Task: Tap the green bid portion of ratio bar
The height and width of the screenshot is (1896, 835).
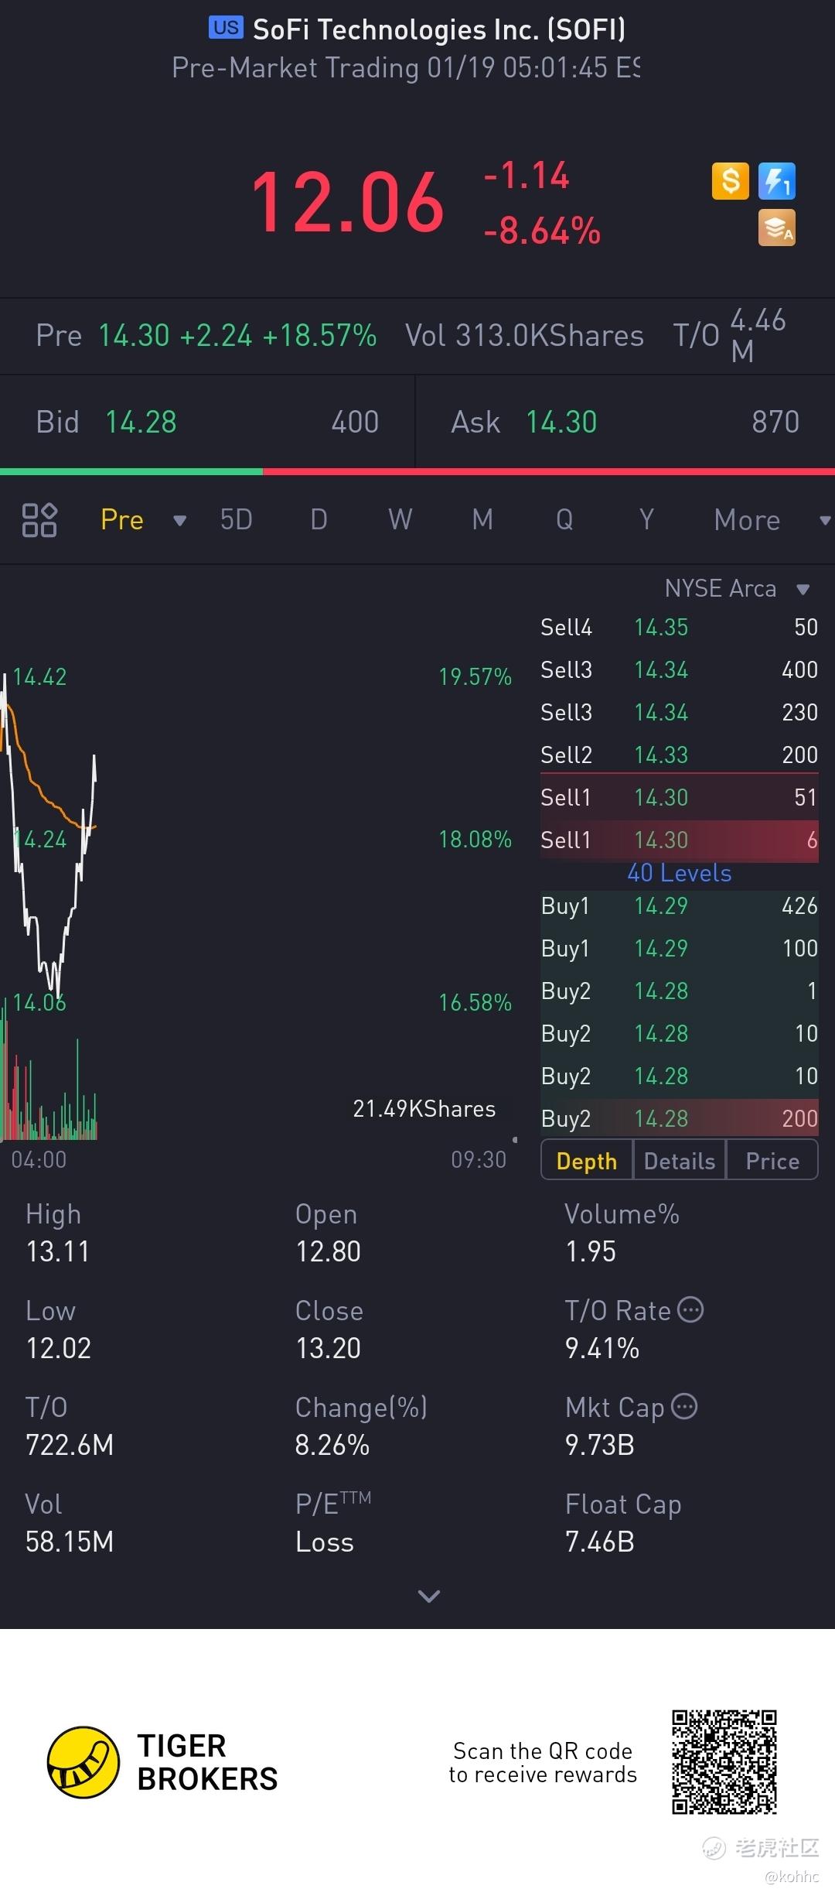Action: click(x=131, y=471)
